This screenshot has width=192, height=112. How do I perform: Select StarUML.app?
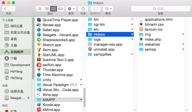(59, 55)
